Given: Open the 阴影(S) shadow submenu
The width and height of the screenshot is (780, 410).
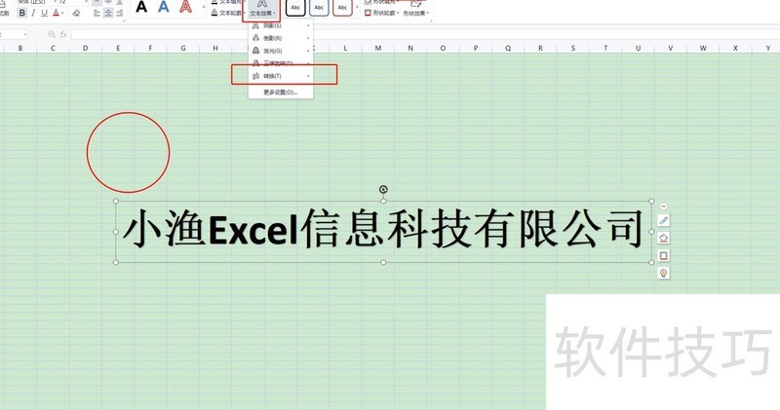Looking at the screenshot, I should [x=281, y=25].
